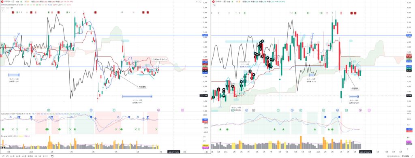Select the 1日 time range at bottom
The width and height of the screenshot is (415, 158).
pos(3,156)
